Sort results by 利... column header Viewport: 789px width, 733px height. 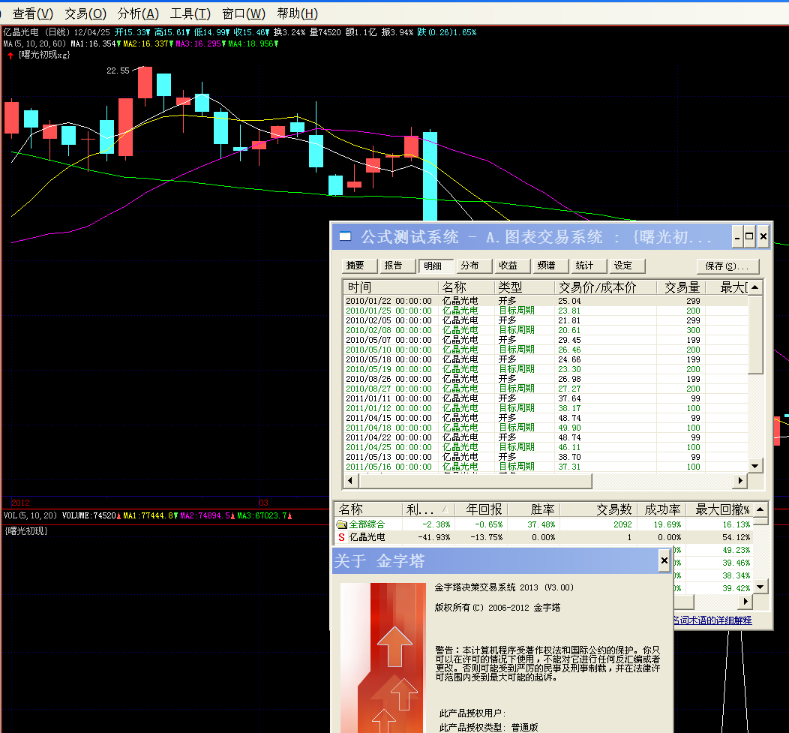click(x=427, y=509)
